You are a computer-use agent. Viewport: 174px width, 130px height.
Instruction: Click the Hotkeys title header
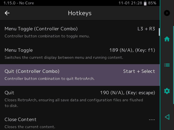[x=80, y=13]
